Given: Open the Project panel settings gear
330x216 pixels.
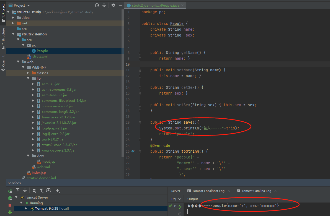Looking at the screenshot, I should pos(113,5).
